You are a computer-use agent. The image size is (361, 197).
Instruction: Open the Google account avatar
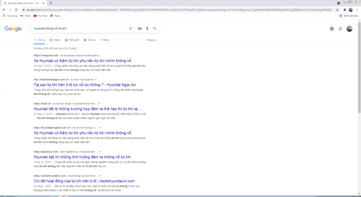pos(349,29)
